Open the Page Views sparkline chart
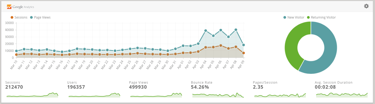 (156, 95)
